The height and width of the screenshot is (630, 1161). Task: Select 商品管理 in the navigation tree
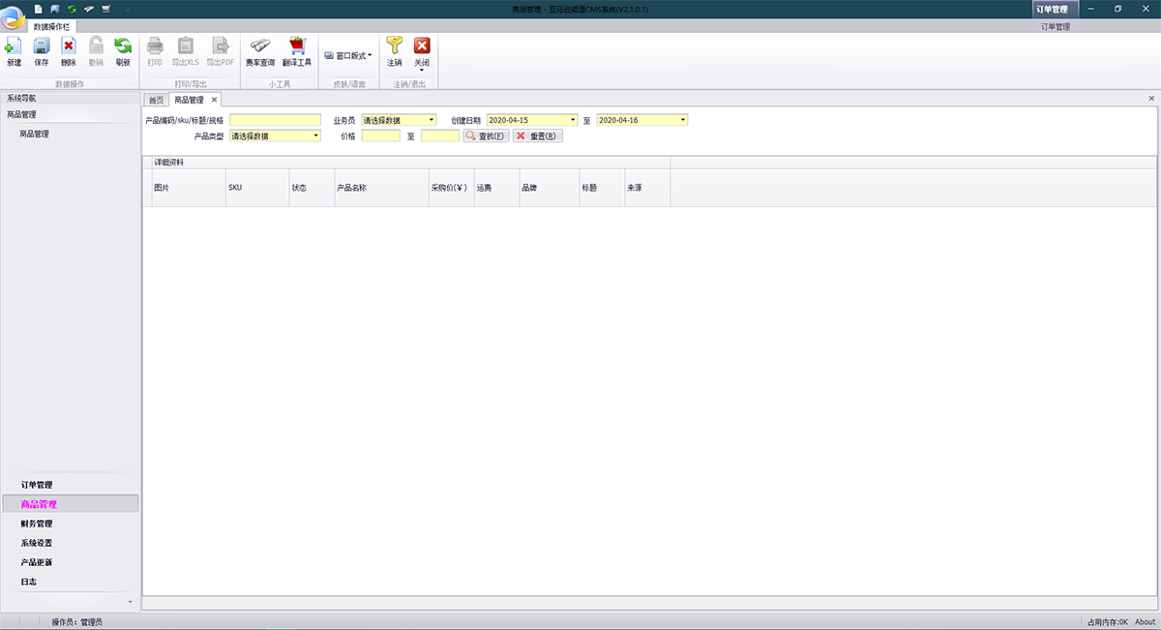point(34,135)
